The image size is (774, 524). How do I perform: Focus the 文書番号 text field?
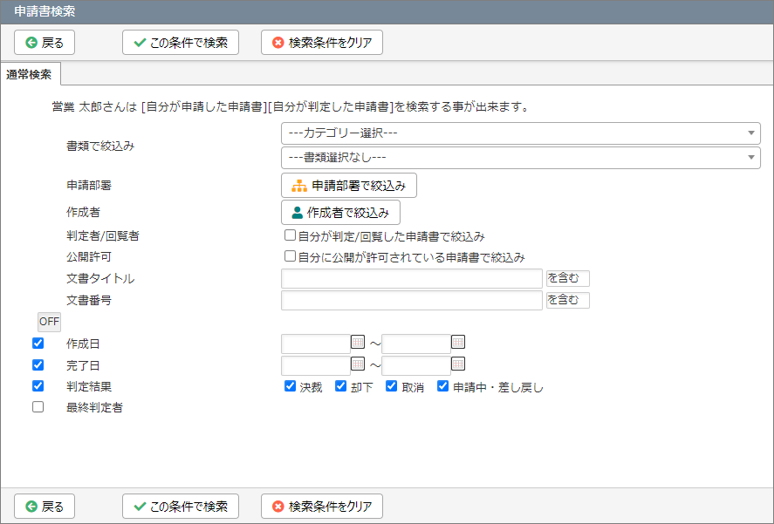pyautogui.click(x=412, y=300)
